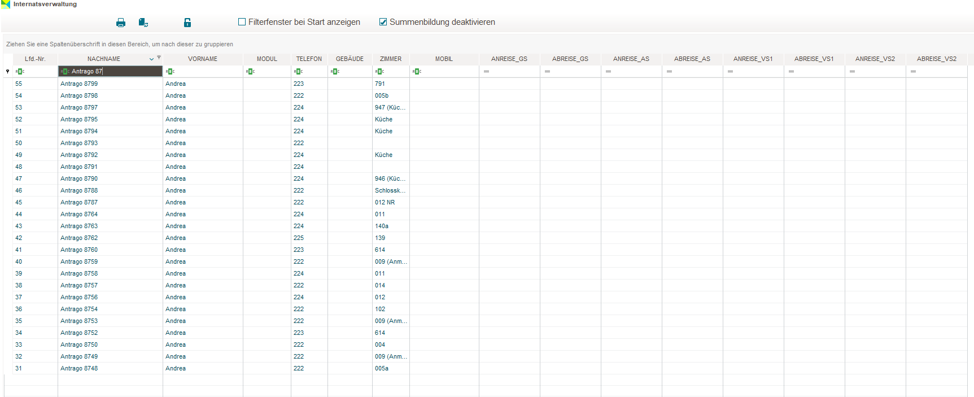The width and height of the screenshot is (974, 397).
Task: Toggle the NACHNAME sort arrow
Action: click(151, 59)
